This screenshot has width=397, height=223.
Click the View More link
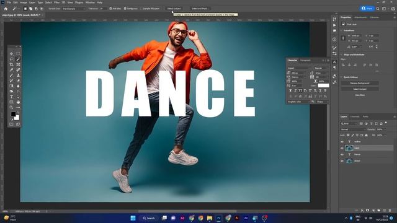(x=360, y=95)
